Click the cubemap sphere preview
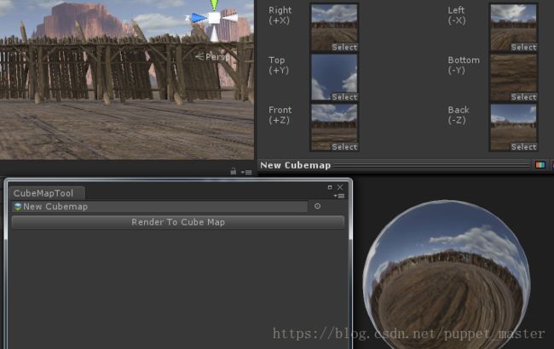 click(x=447, y=275)
